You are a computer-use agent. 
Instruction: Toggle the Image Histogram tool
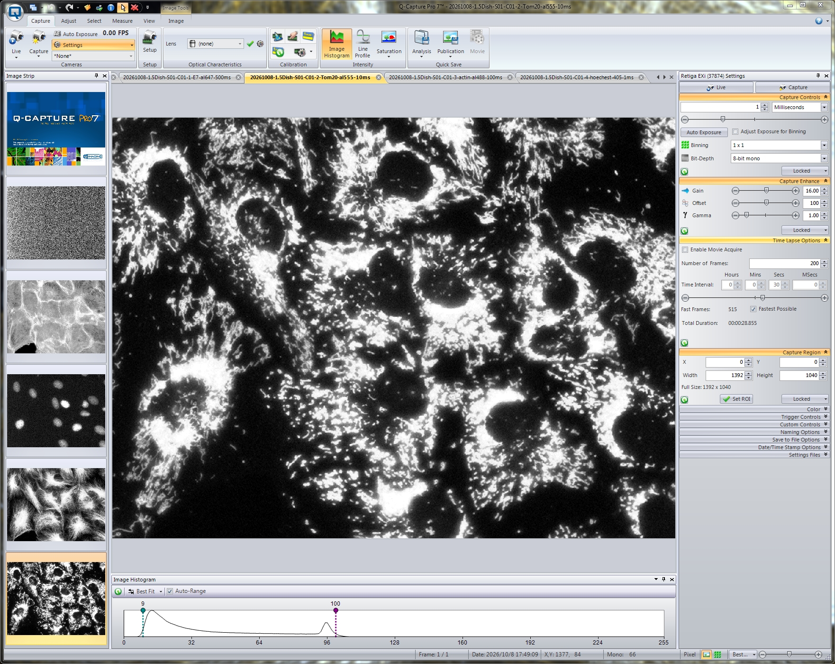(336, 44)
